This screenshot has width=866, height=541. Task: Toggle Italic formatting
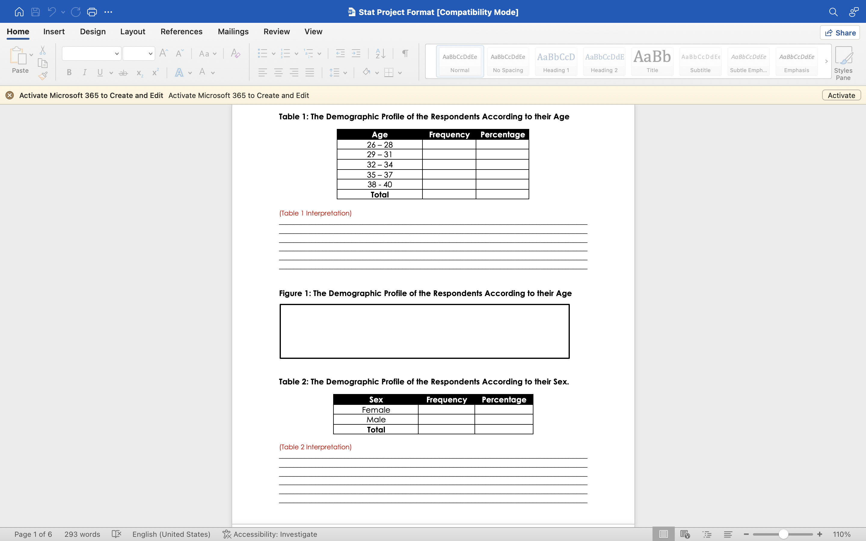pos(85,73)
